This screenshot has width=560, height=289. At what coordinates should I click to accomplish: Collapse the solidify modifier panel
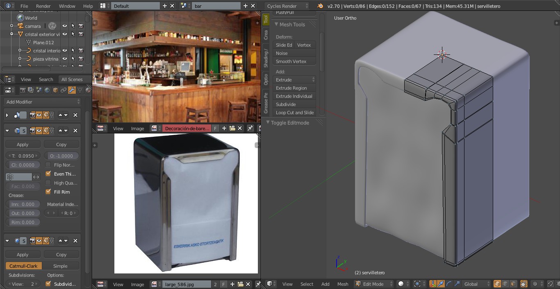[7, 131]
